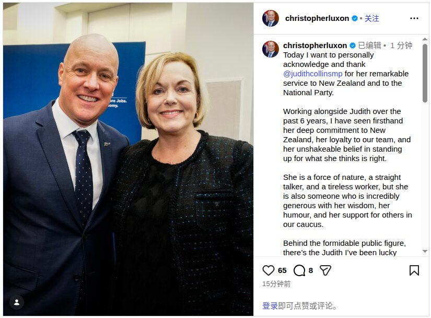The width and height of the screenshot is (431, 318).
Task: Click the caption profile avatar
Action: pos(271,49)
